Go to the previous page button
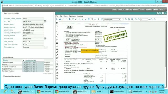 pos(139,19)
